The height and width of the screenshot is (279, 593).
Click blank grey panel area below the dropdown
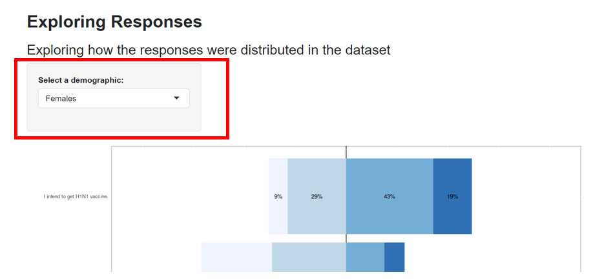click(x=114, y=120)
